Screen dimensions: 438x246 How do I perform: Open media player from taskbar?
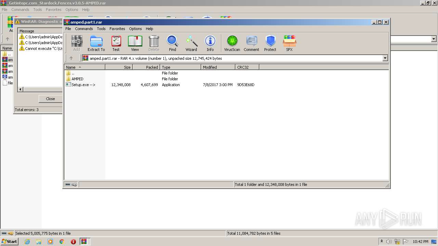click(50, 242)
